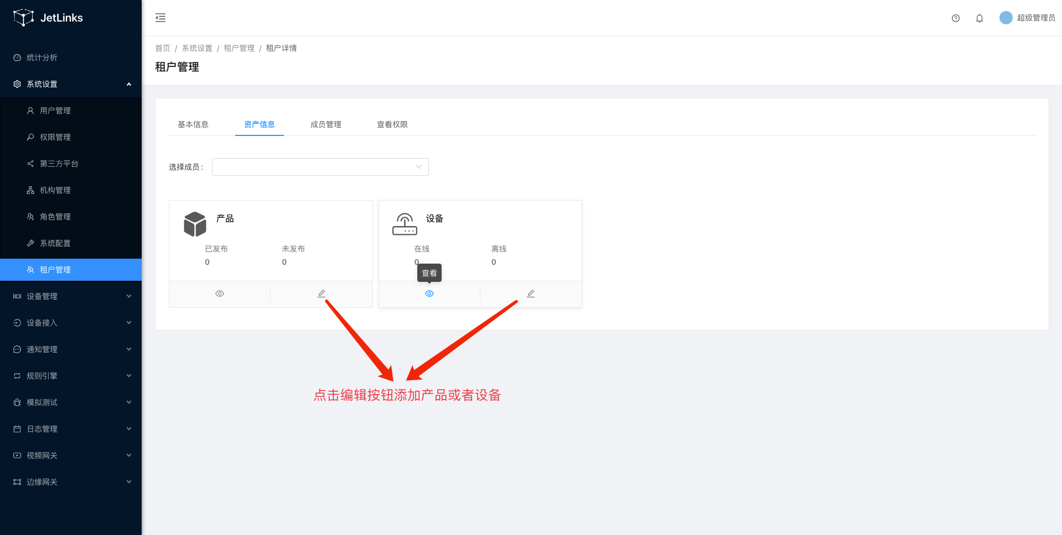This screenshot has height=535, width=1062.
Task: Switch to the 查看权限 tab
Action: (x=392, y=124)
